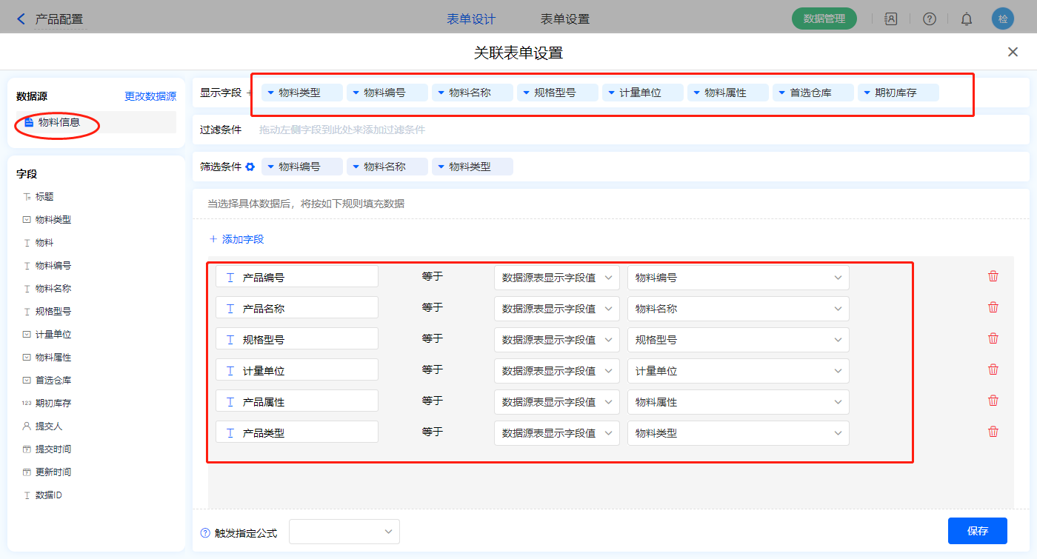Click 添加字段 to add a field
Viewport: 1037px width, 559px height.
[x=237, y=239]
